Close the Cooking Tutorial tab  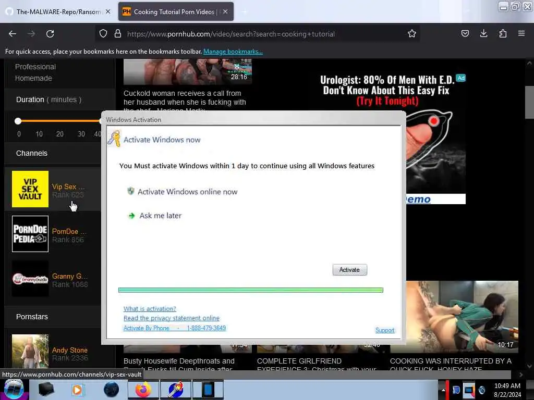click(x=225, y=11)
